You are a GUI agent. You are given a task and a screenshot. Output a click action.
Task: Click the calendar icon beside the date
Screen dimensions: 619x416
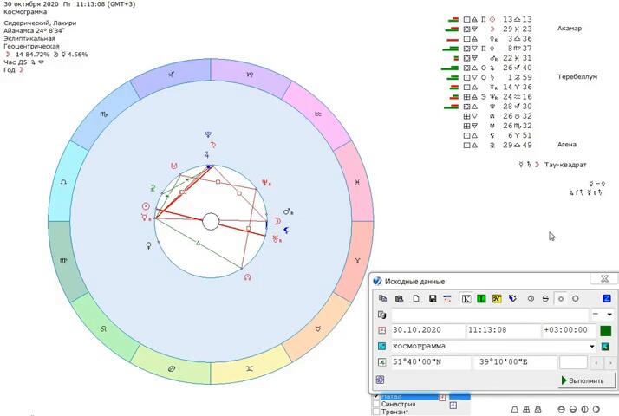pos(381,330)
